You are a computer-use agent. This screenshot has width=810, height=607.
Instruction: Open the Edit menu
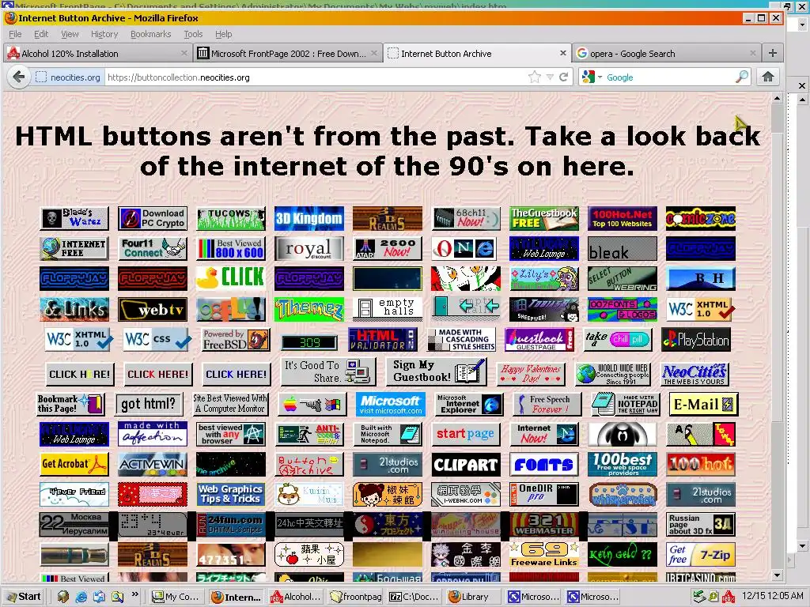pos(41,34)
